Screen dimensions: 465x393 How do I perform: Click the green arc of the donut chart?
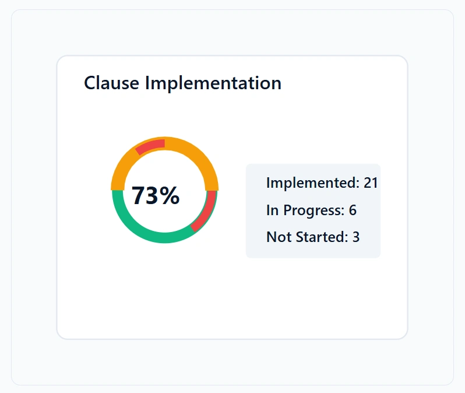coord(140,231)
